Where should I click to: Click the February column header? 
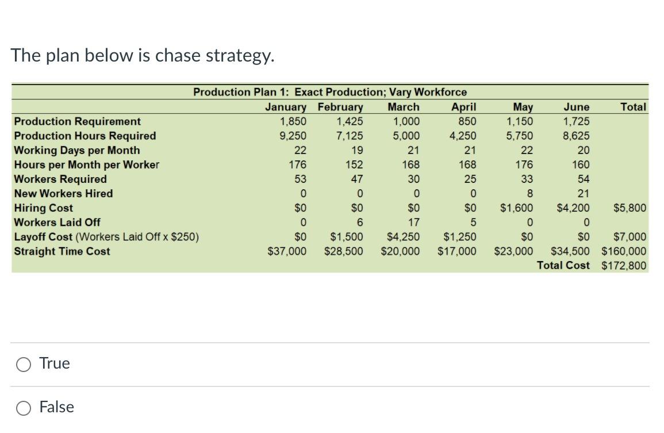pos(340,107)
